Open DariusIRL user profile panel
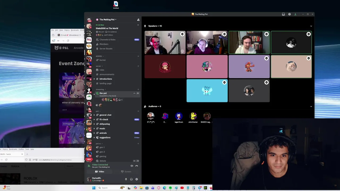 point(96,179)
